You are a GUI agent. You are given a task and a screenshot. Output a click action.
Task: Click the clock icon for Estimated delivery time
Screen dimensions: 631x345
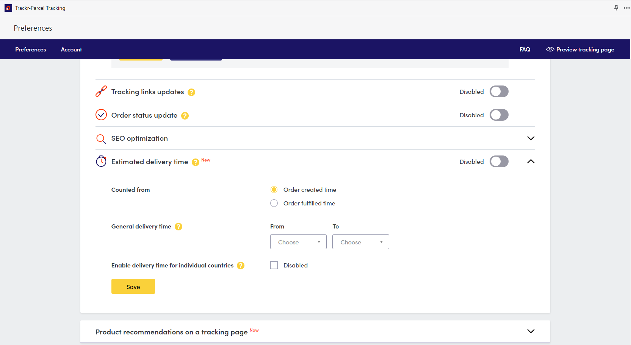101,161
